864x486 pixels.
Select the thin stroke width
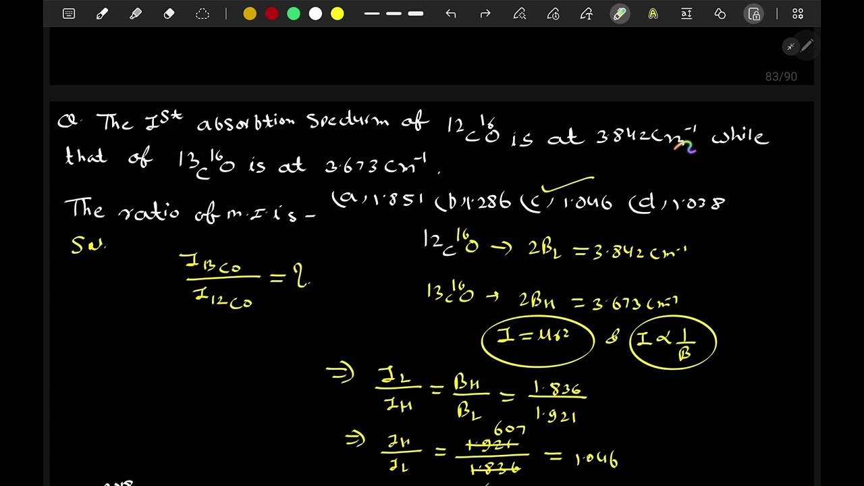[x=372, y=13]
